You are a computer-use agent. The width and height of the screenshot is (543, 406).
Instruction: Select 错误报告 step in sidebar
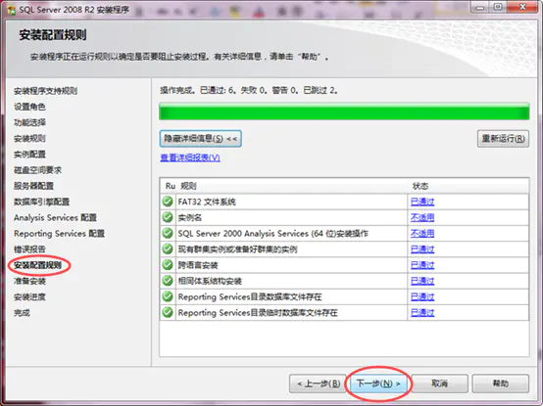click(x=29, y=249)
